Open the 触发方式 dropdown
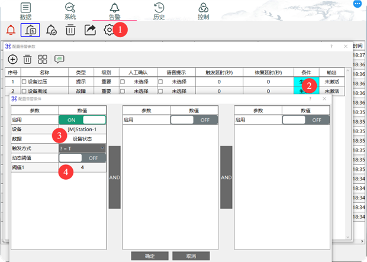 pyautogui.click(x=82, y=148)
